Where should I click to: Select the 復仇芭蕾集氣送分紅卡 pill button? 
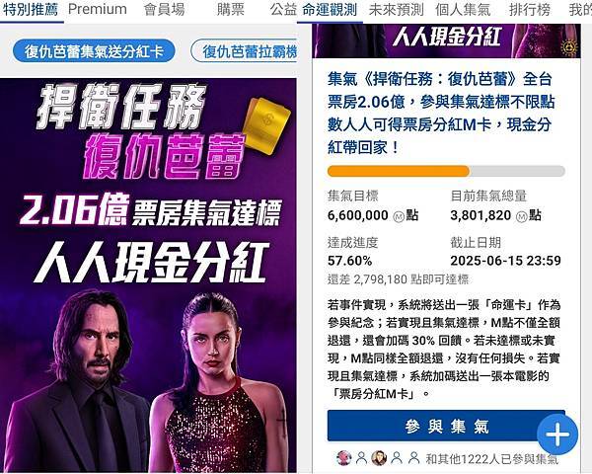94,51
